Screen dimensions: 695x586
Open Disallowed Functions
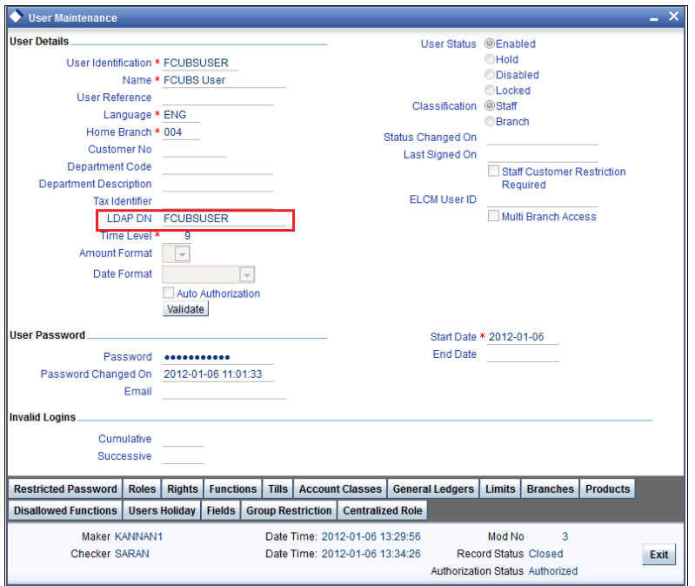click(x=65, y=510)
